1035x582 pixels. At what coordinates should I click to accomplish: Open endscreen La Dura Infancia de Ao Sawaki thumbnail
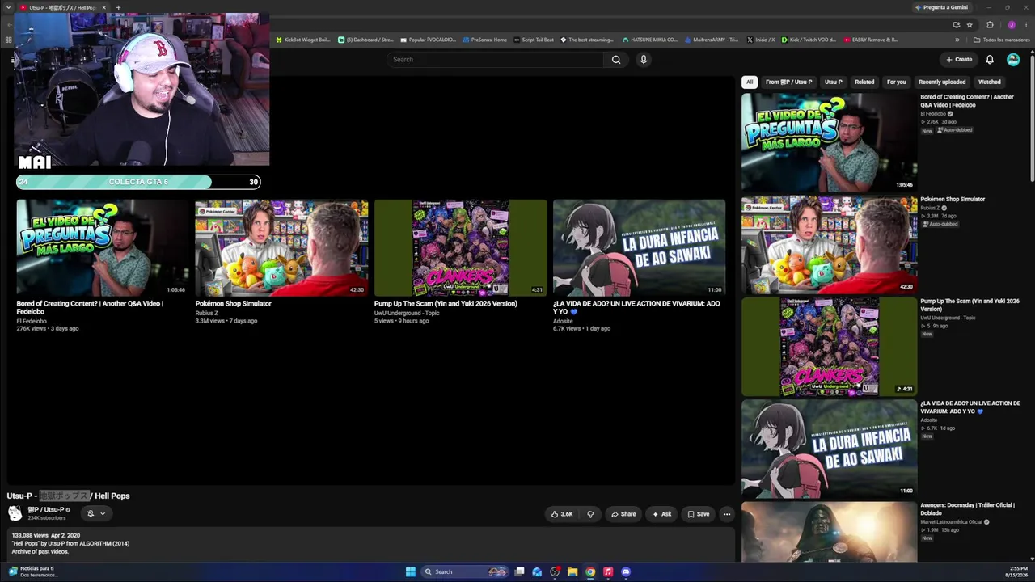click(639, 247)
